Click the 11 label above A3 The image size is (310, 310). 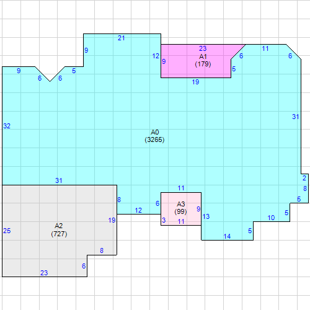(181, 188)
